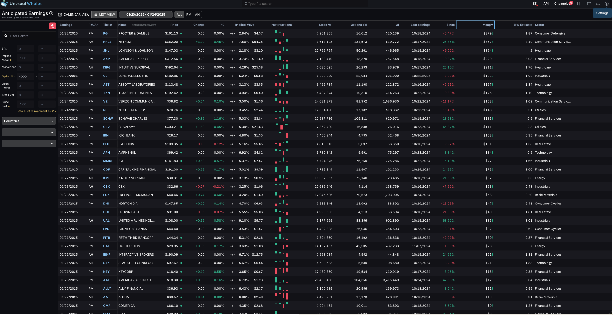The image size is (613, 315).
Task: Open the UAL ticker link
Action: tap(106, 221)
